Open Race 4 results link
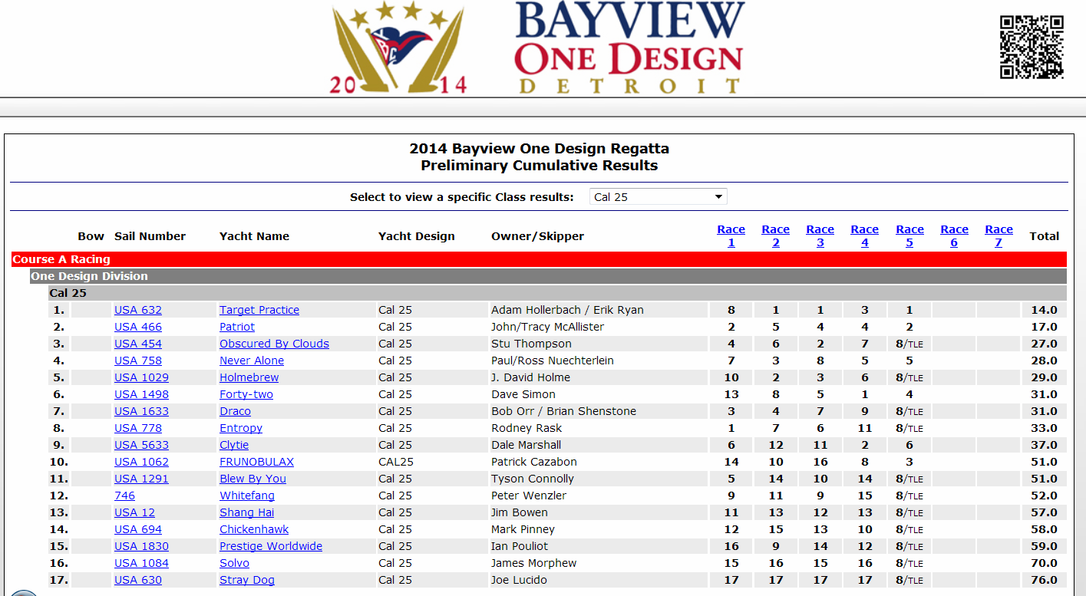Screen dimensions: 1086x596 tap(864, 235)
